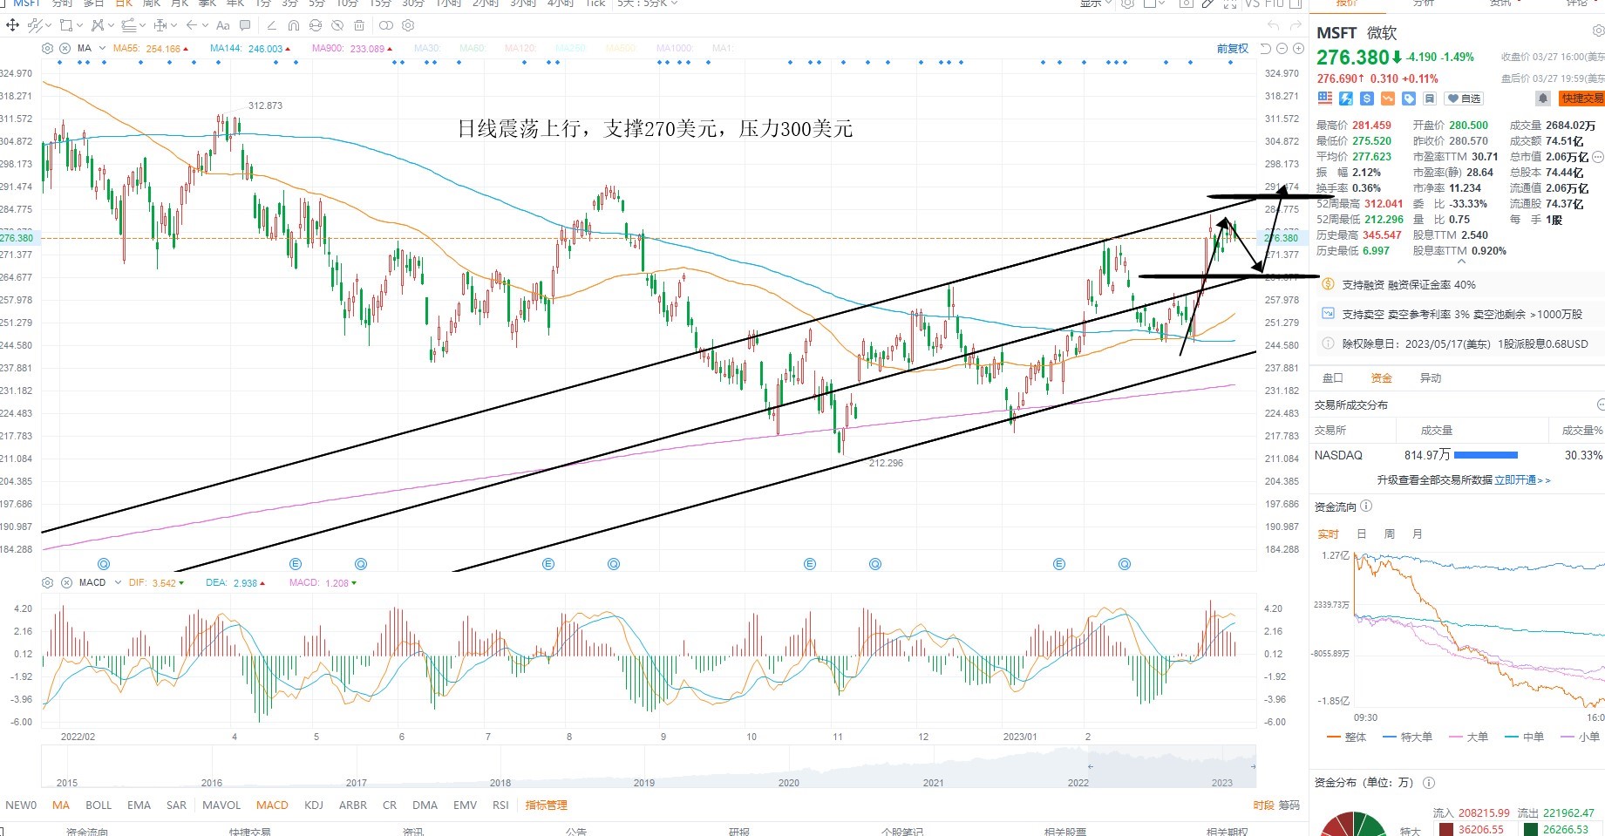Select the angle drawing tool
The image size is (1605, 836).
[x=271, y=25]
